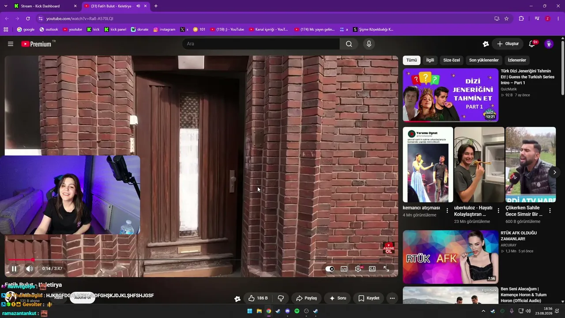This screenshot has width=565, height=318.
Task: Show hidden system tray icons
Action: pos(483,311)
